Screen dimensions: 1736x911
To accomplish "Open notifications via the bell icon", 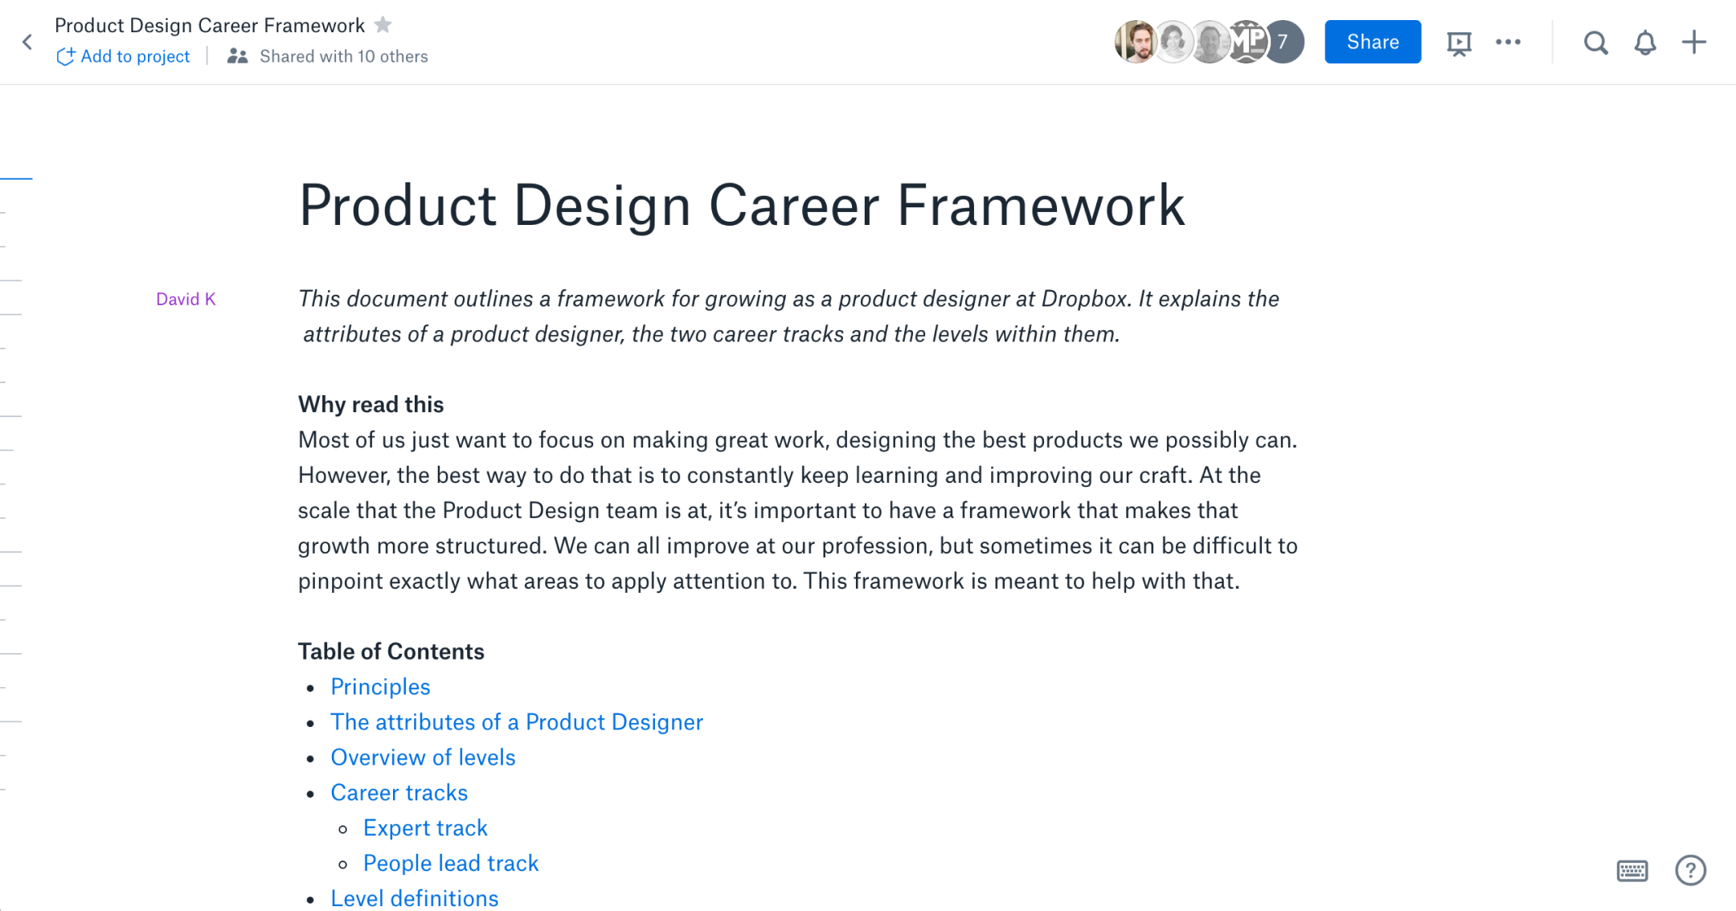I will [x=1645, y=43].
